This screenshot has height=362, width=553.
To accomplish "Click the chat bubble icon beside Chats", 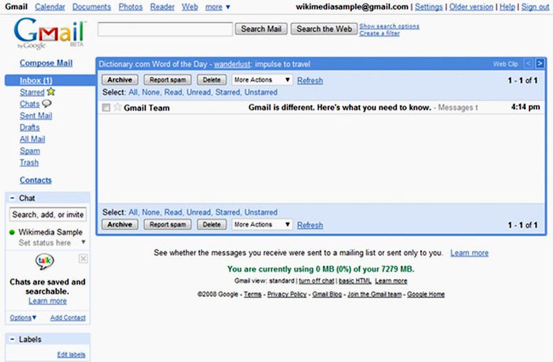I will click(x=46, y=104).
